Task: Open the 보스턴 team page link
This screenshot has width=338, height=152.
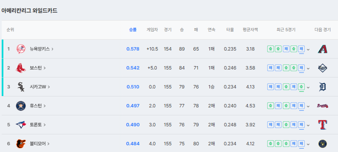Action: pos(38,68)
